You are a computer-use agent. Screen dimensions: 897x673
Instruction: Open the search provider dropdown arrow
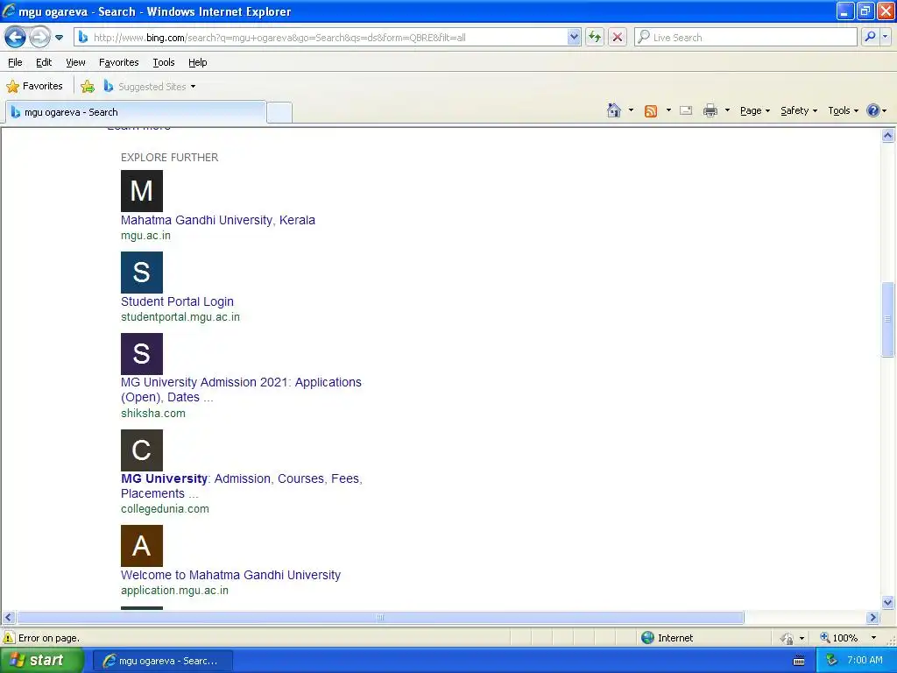[x=886, y=38]
